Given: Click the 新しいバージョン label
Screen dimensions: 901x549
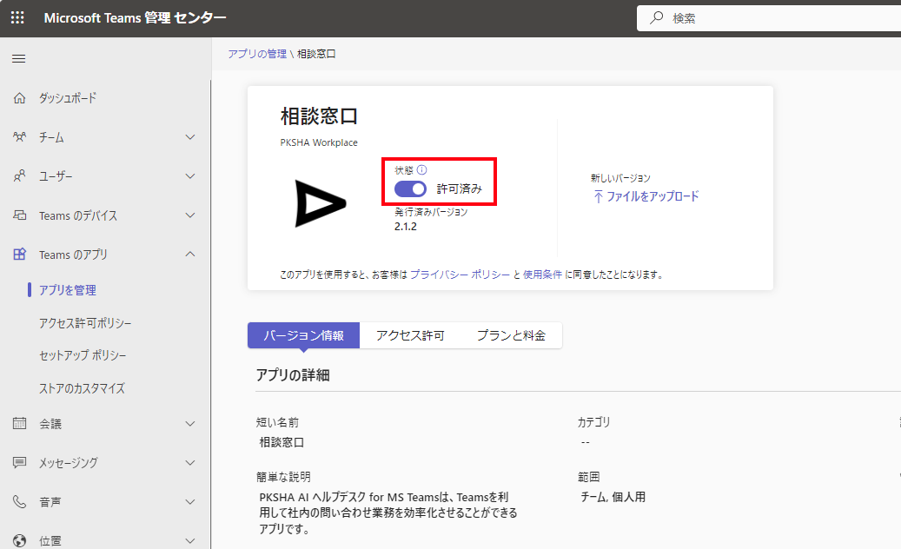Looking at the screenshot, I should click(620, 178).
